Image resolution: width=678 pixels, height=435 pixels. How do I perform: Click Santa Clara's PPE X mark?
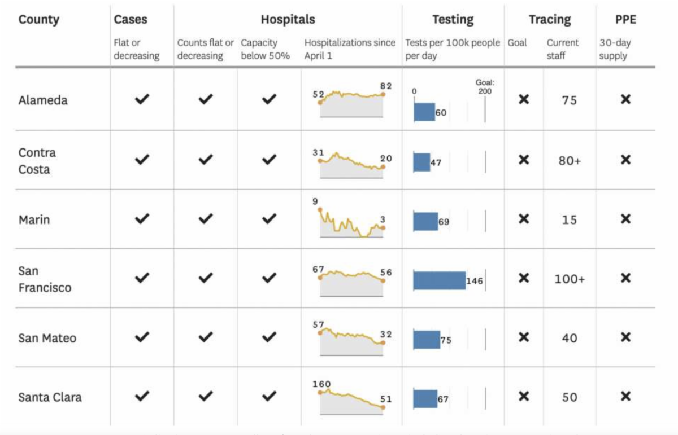coord(625,396)
